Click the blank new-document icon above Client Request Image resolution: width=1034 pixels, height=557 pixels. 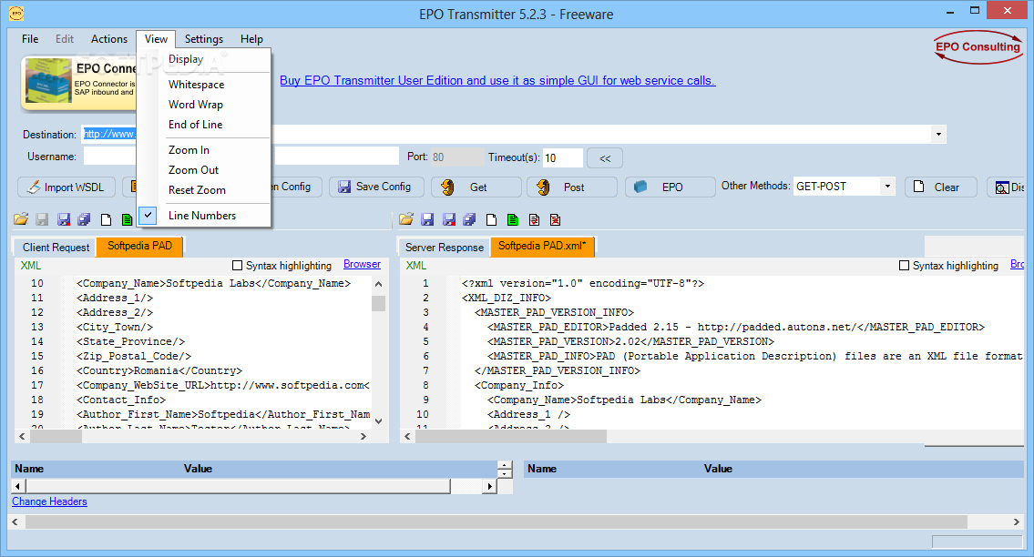[x=106, y=219]
